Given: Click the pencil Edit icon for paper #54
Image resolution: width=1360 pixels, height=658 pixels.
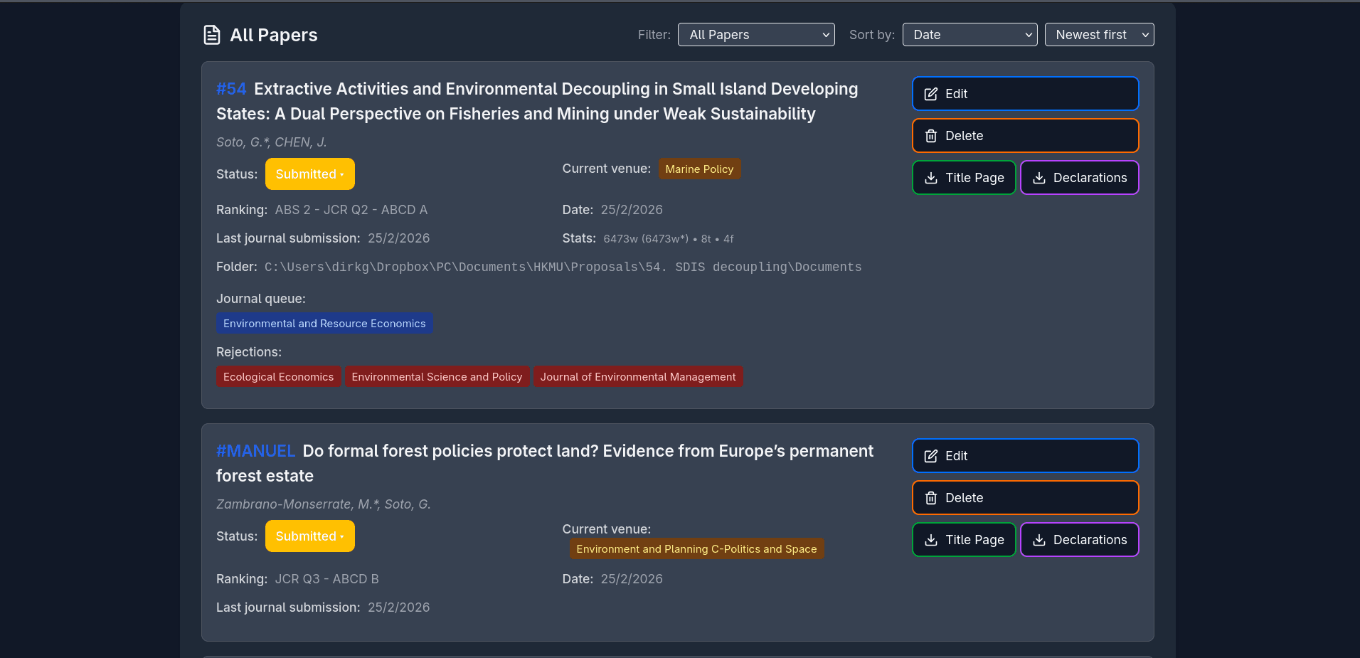Looking at the screenshot, I should (x=930, y=93).
